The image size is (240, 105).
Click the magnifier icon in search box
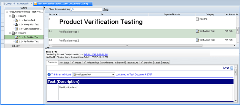(73, 9)
